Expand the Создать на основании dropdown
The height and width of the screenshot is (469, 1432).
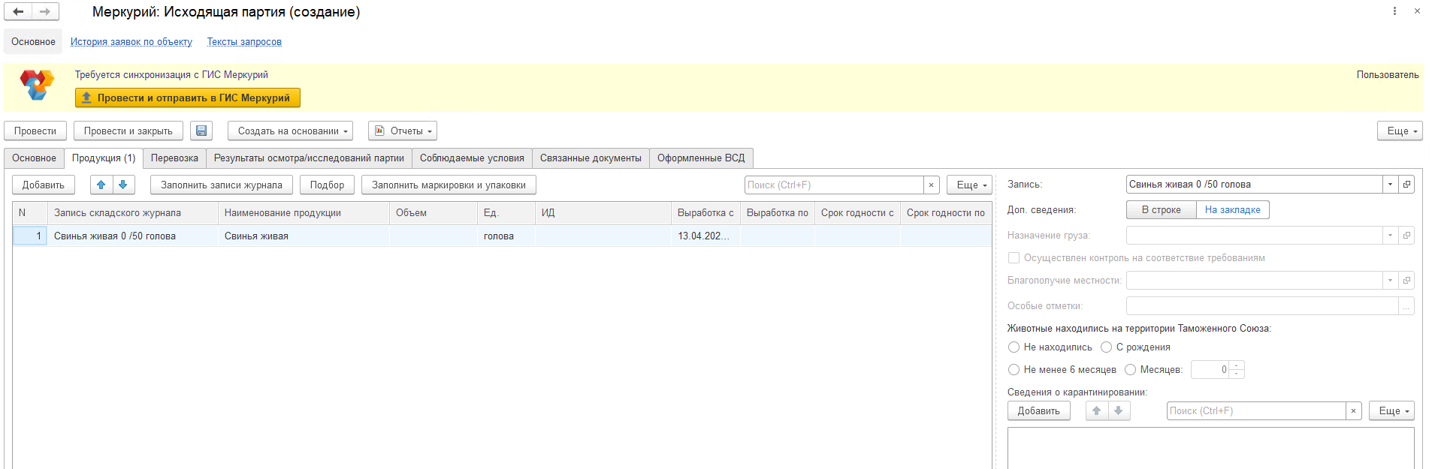pos(290,131)
